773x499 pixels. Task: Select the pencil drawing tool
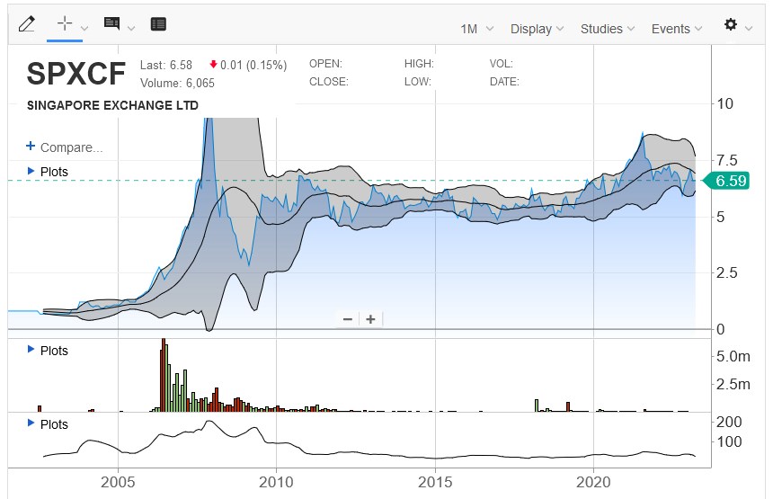coord(27,23)
